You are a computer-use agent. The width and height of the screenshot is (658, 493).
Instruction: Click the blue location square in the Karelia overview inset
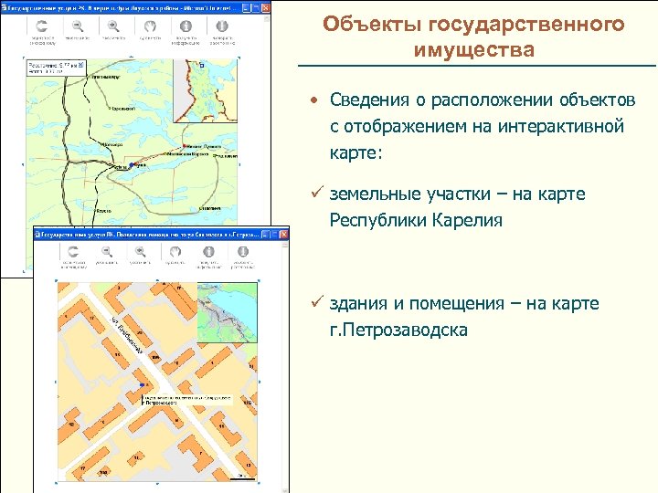201,66
